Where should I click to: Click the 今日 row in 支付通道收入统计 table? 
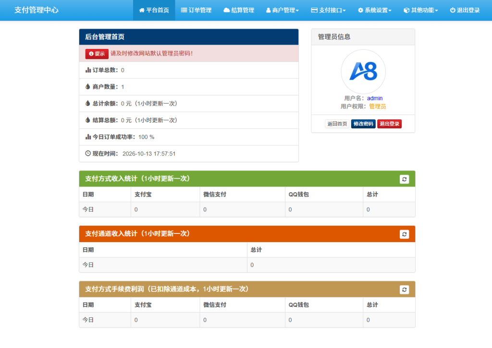click(247, 265)
